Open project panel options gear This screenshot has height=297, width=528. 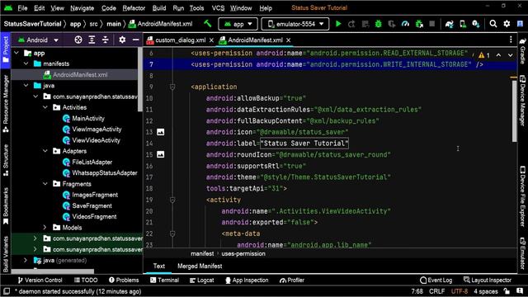[122, 40]
